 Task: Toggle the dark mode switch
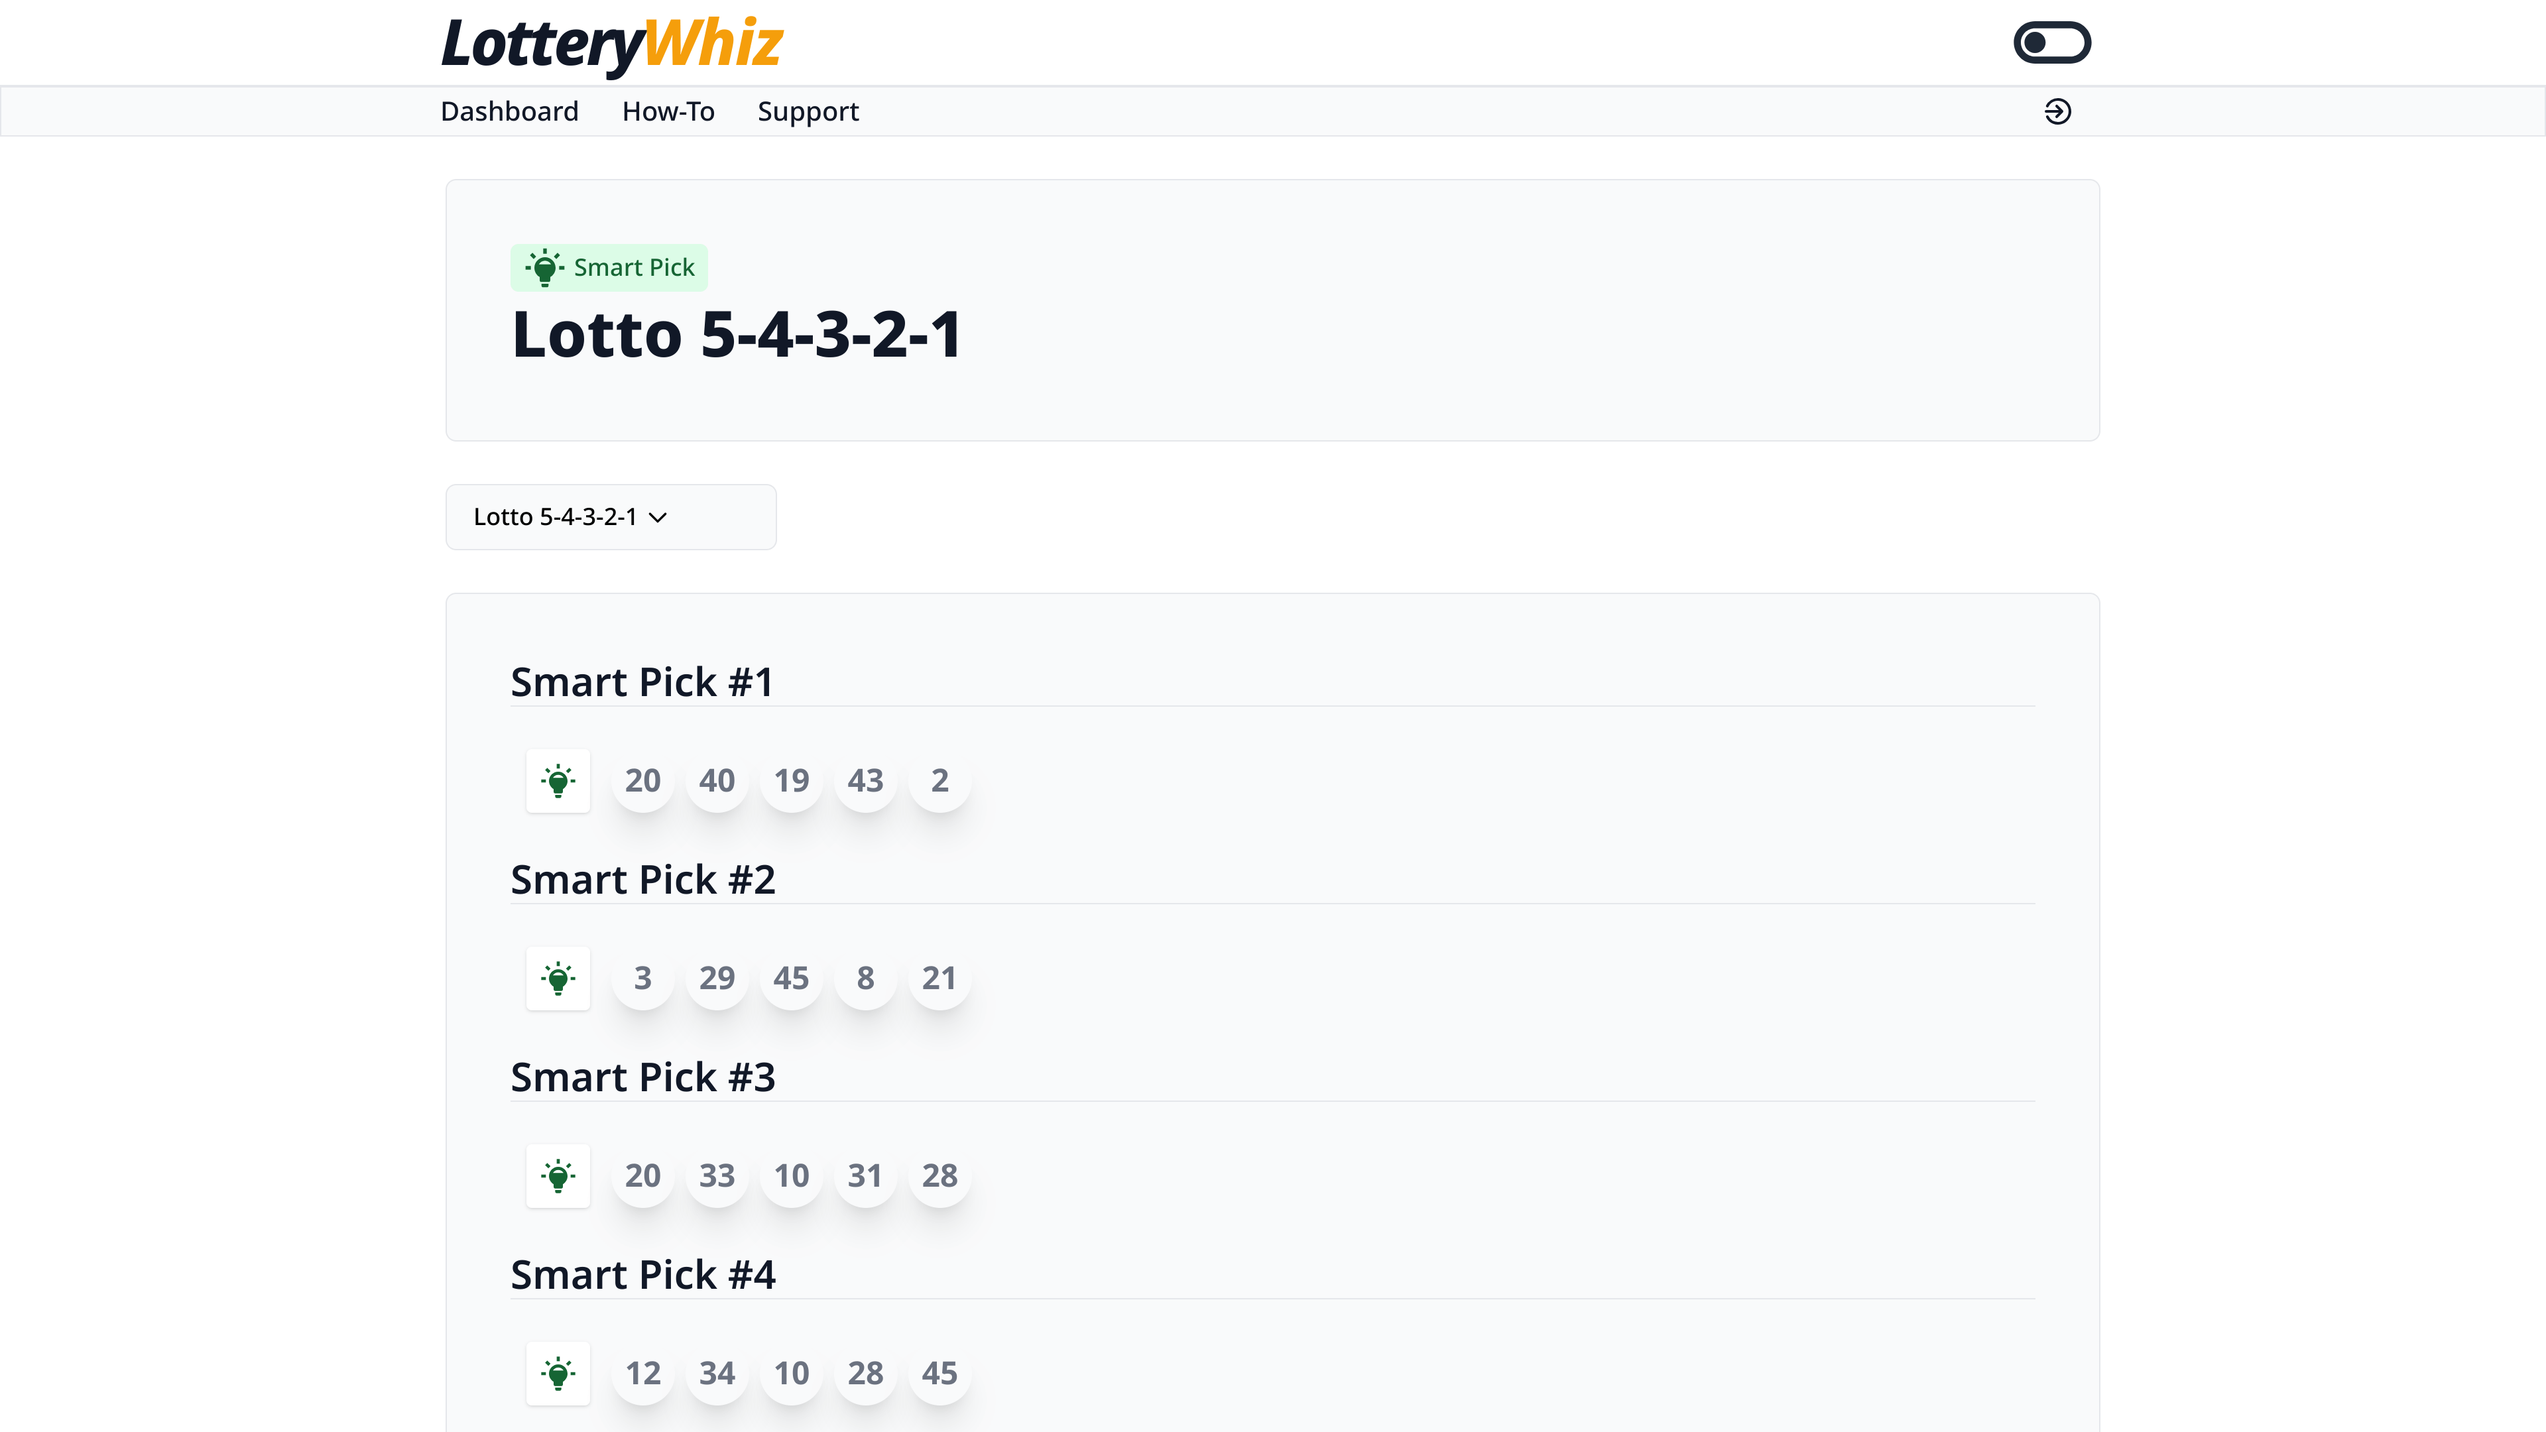click(2052, 42)
